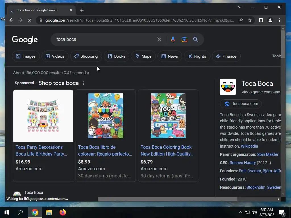The height and width of the screenshot is (218, 291).
Task: Stop loading the page
Action: pyautogui.click(x=30, y=20)
